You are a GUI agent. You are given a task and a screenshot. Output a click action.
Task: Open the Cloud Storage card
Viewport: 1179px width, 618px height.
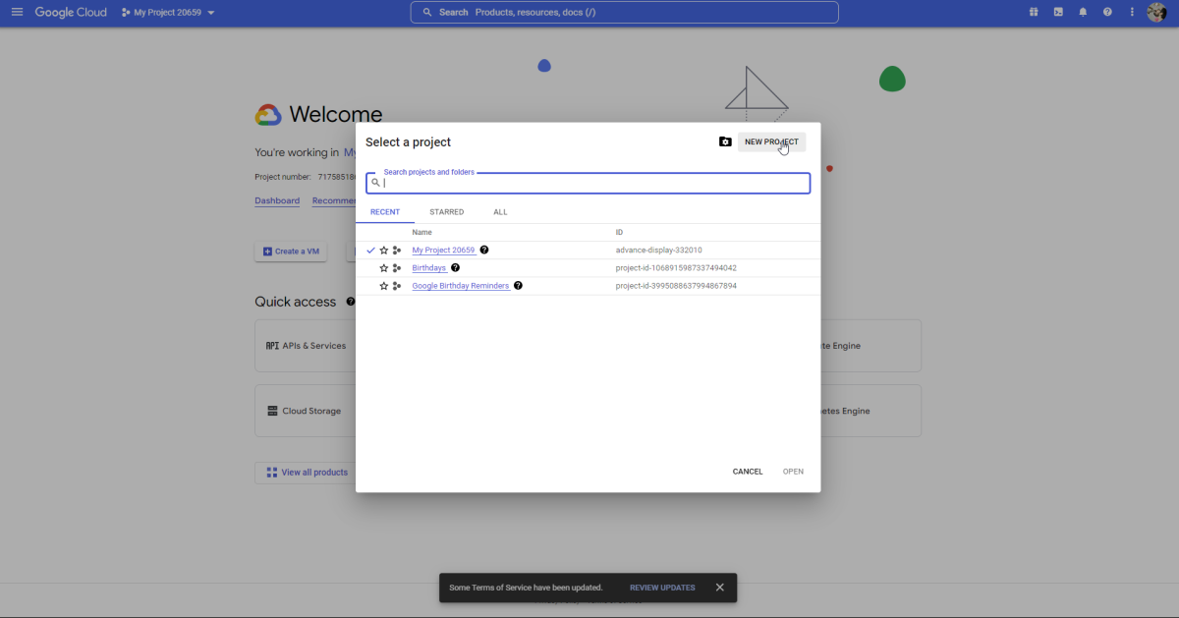click(305, 411)
